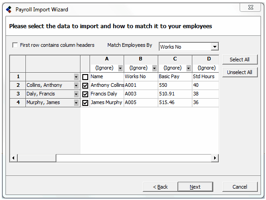Untick the Anthony Collins row checkbox
Image resolution: width=266 pixels, height=200 pixels.
pyautogui.click(x=85, y=85)
